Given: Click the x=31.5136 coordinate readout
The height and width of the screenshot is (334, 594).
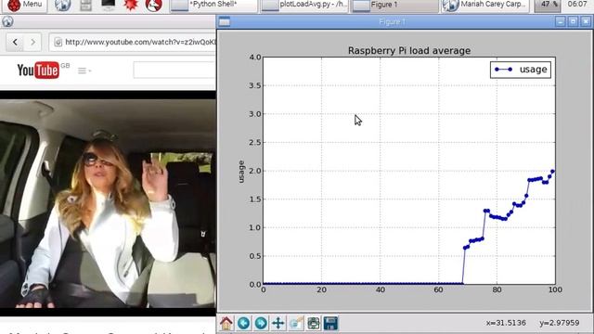Looking at the screenshot, I should (x=506, y=323).
